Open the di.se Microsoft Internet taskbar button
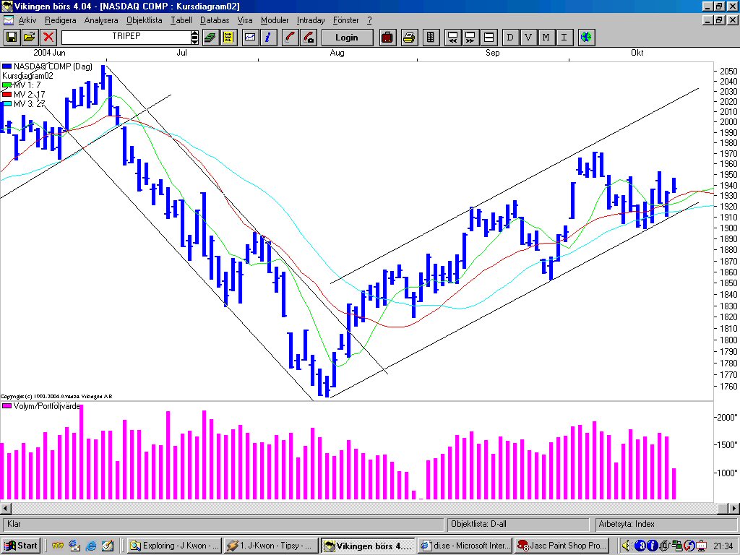 (465, 546)
